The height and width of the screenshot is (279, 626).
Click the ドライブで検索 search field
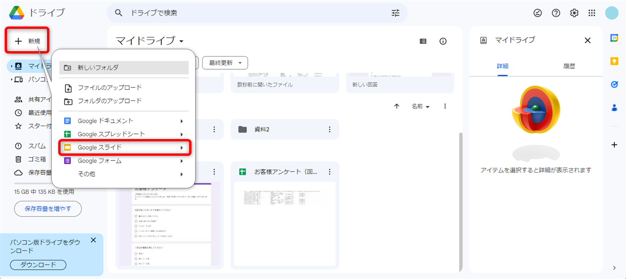(x=256, y=13)
